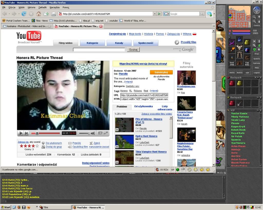
Task: Open the Witryna language selector flag
Action: tap(194, 34)
